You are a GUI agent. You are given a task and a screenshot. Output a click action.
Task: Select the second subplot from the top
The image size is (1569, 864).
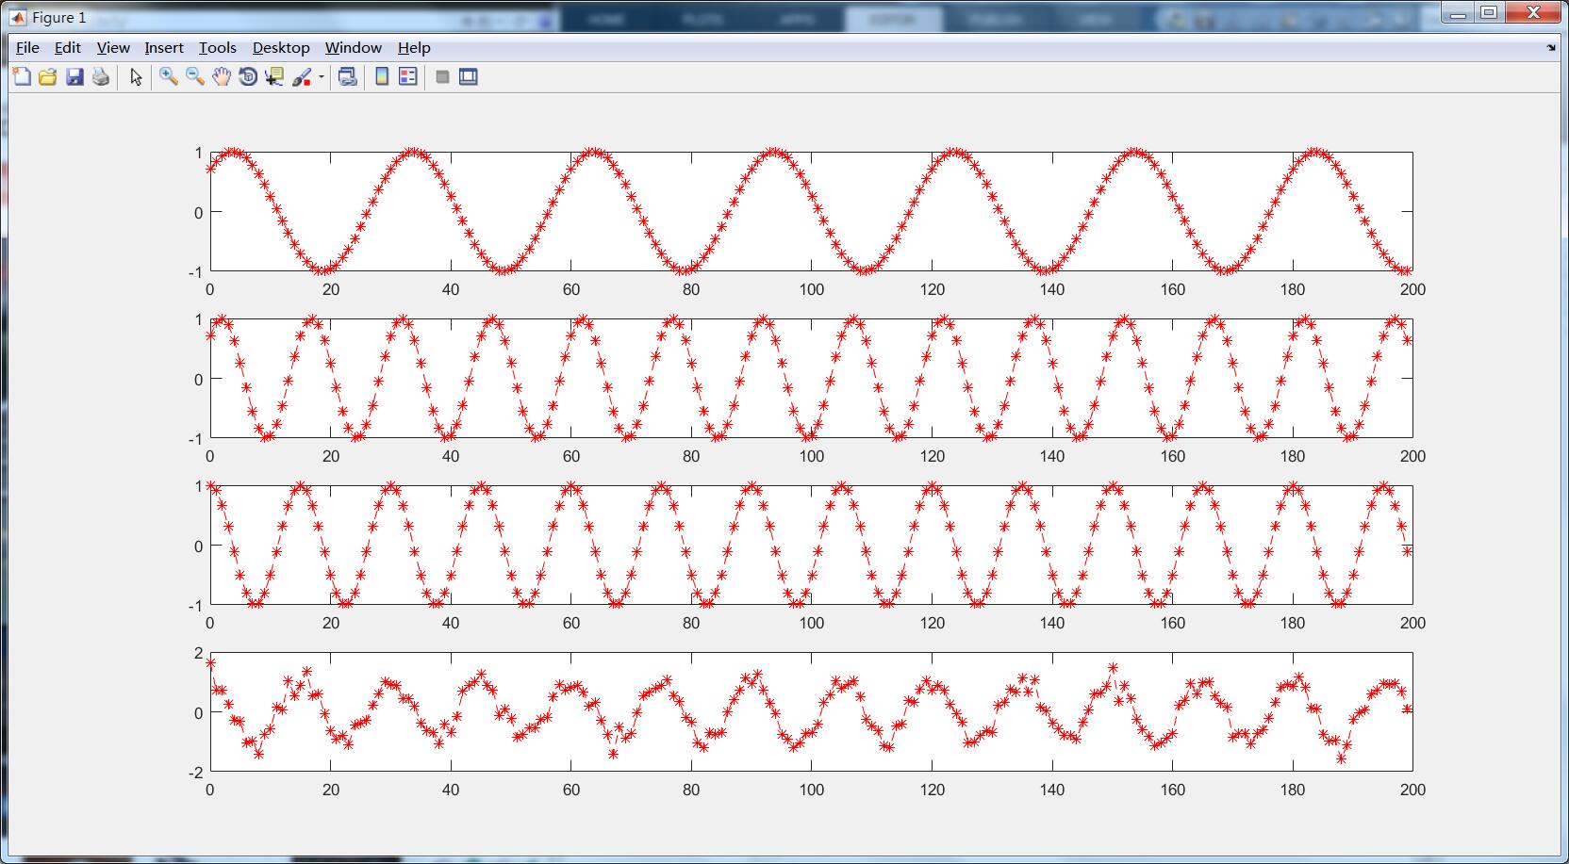click(811, 379)
